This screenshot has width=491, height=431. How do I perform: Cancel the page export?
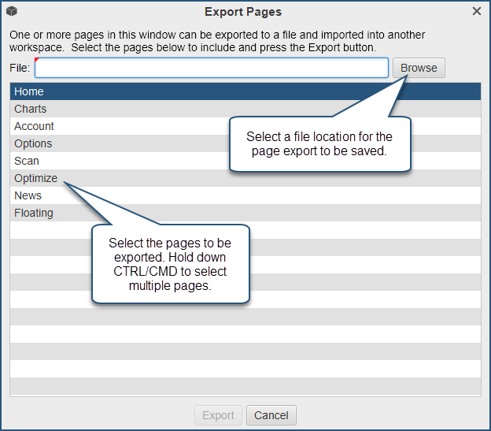click(271, 415)
